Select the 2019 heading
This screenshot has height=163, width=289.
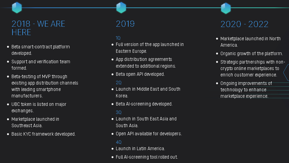[125, 24]
